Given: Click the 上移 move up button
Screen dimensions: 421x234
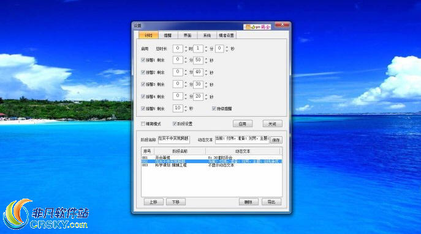Looking at the screenshot, I should (154, 202).
